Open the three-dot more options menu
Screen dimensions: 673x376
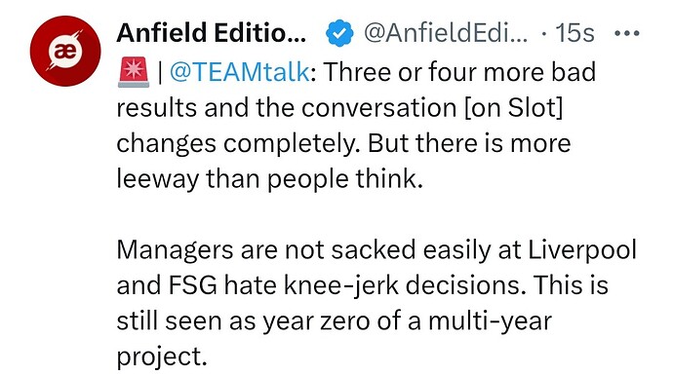[x=627, y=33]
